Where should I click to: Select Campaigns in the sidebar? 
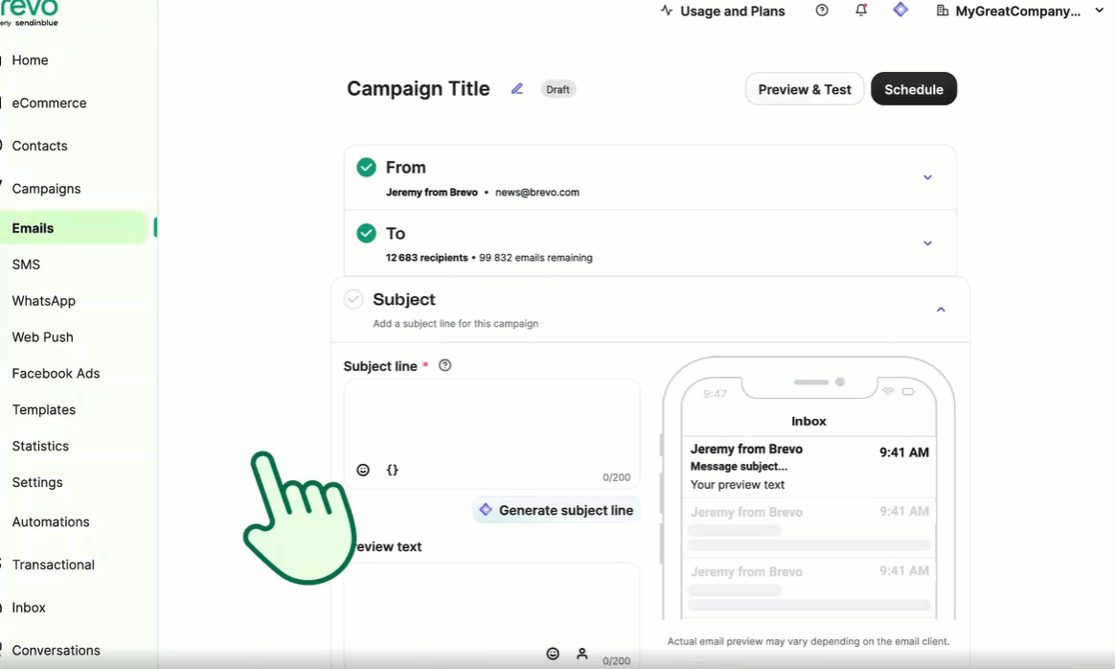pyautogui.click(x=46, y=189)
